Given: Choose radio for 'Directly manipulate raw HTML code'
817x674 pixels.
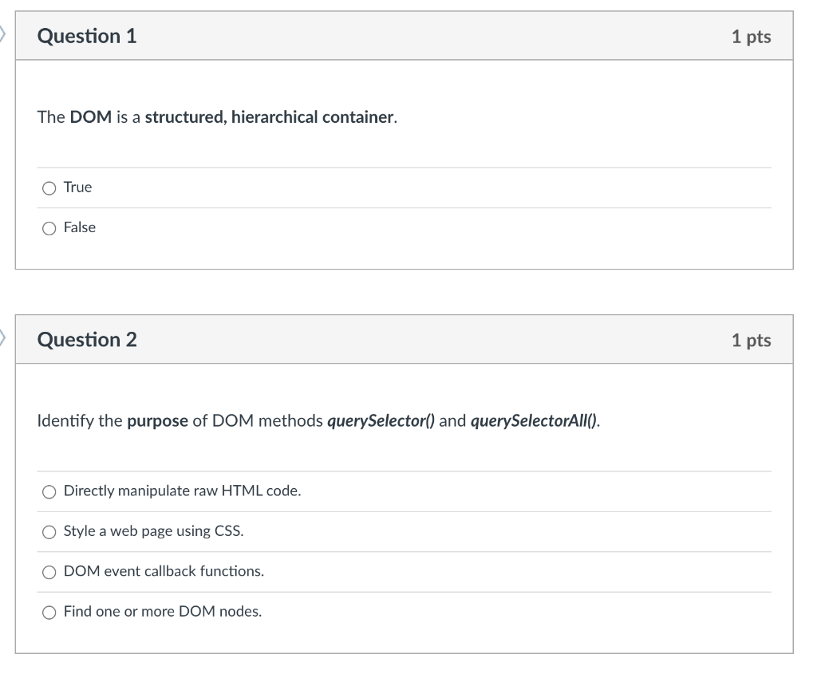Looking at the screenshot, I should [49, 491].
